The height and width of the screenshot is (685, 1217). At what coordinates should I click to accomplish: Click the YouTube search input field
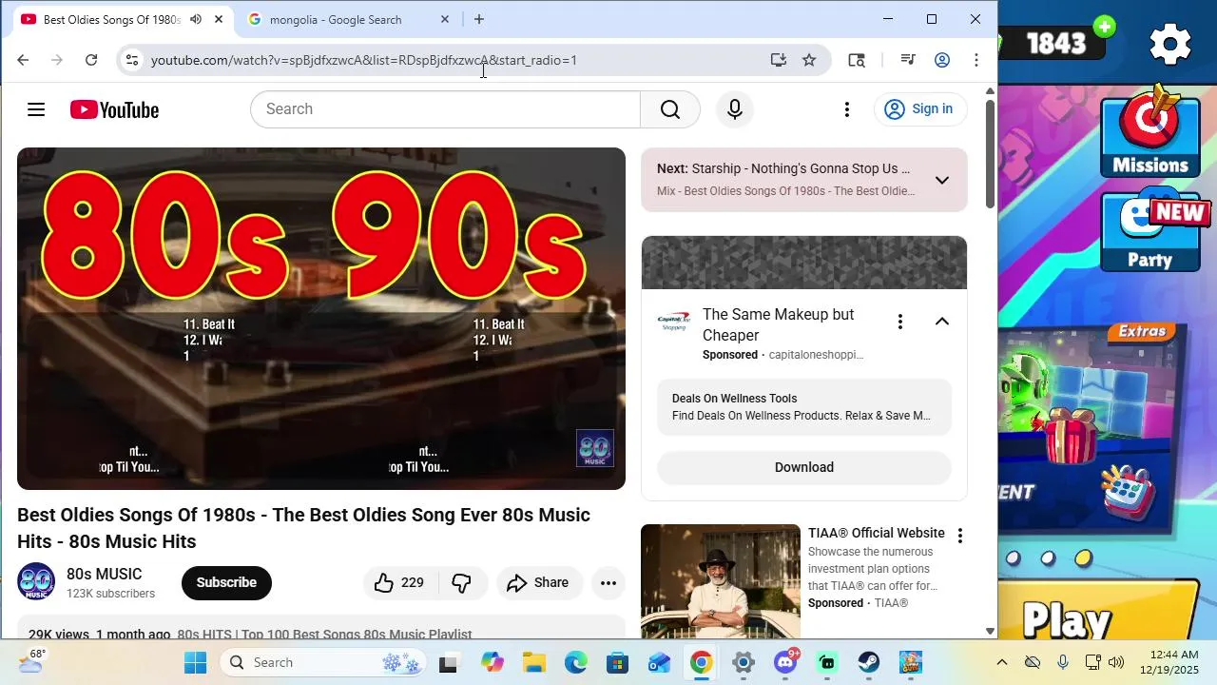(x=445, y=109)
